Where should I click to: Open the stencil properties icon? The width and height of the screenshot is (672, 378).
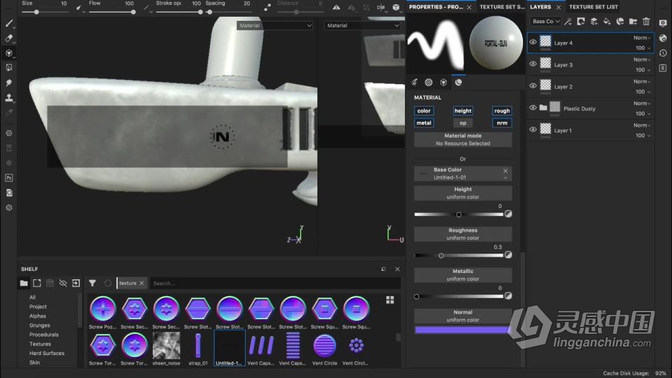point(444,83)
